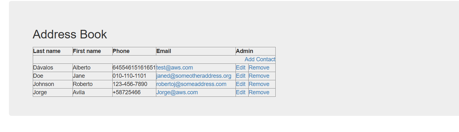Click the Address Book heading
The image size is (459, 132).
[70, 34]
